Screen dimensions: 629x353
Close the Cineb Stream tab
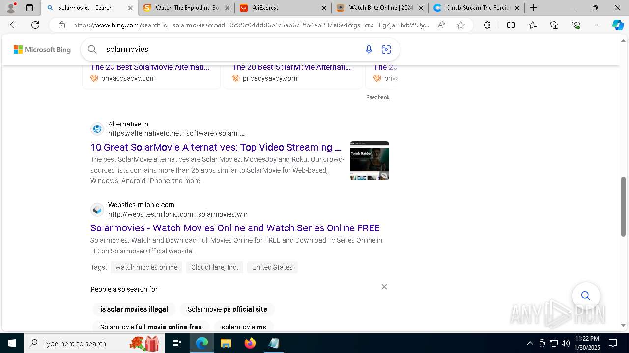[517, 8]
